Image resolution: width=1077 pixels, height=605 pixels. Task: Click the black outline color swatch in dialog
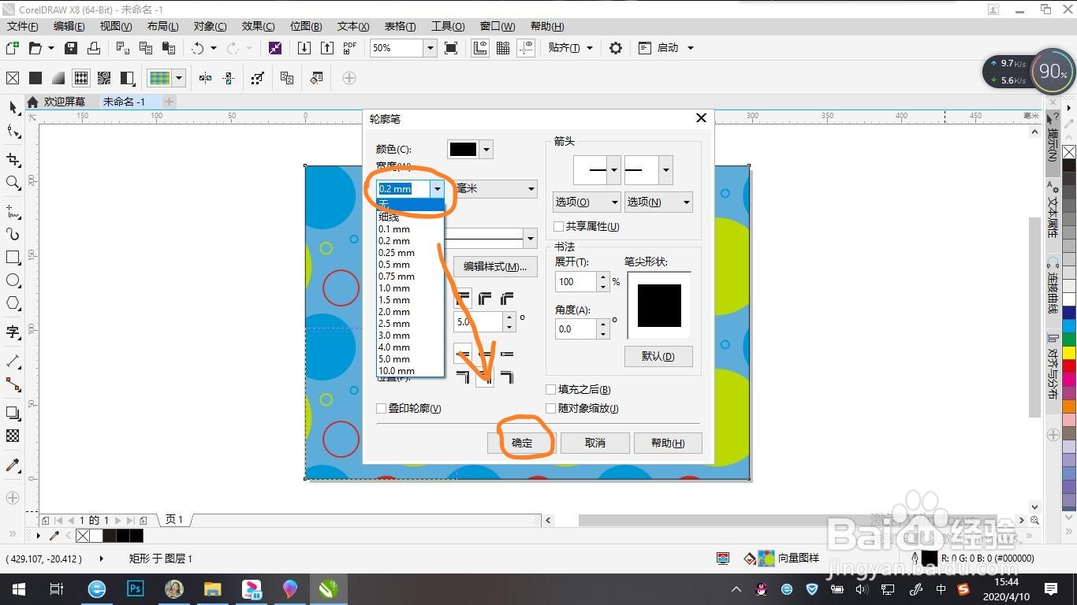tap(463, 150)
